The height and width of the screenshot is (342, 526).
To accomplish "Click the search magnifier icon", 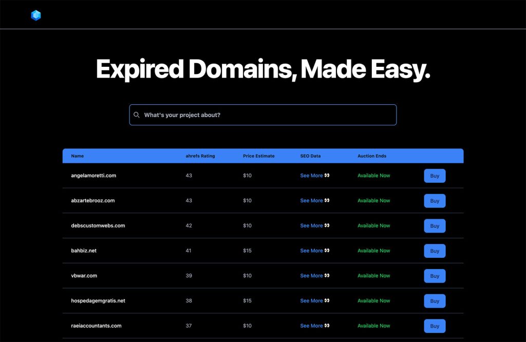I will [x=137, y=115].
